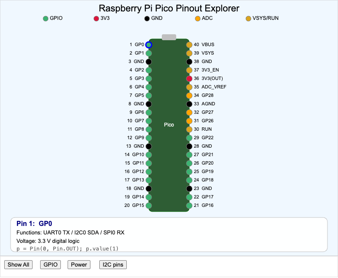Click pin 7 GP5 circle

point(149,96)
